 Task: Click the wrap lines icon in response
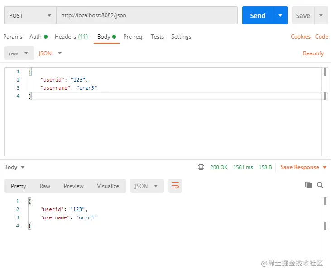[x=175, y=186]
